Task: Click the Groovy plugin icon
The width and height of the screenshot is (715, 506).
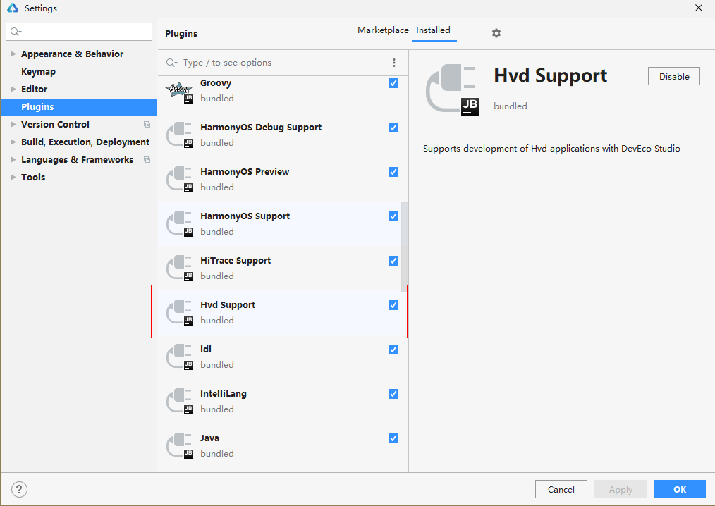Action: [x=180, y=92]
